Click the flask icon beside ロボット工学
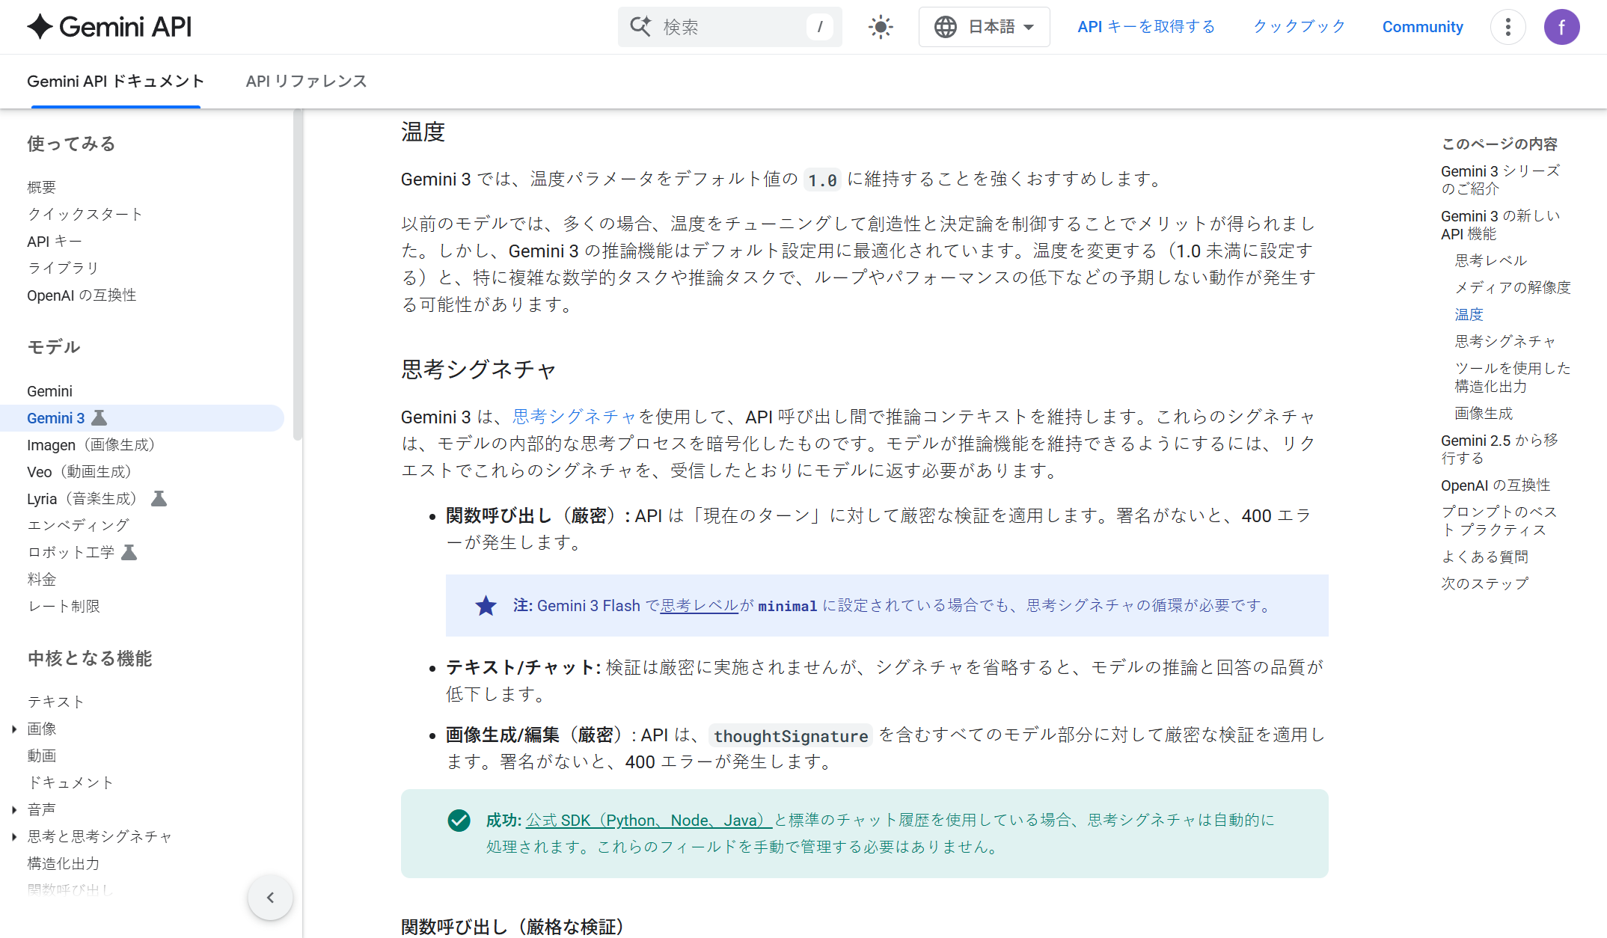Viewport: 1607px width, 938px height. click(x=129, y=552)
